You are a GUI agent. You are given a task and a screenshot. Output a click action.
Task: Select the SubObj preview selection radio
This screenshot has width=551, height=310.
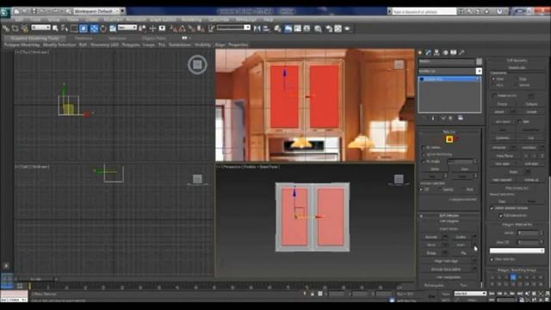click(441, 189)
